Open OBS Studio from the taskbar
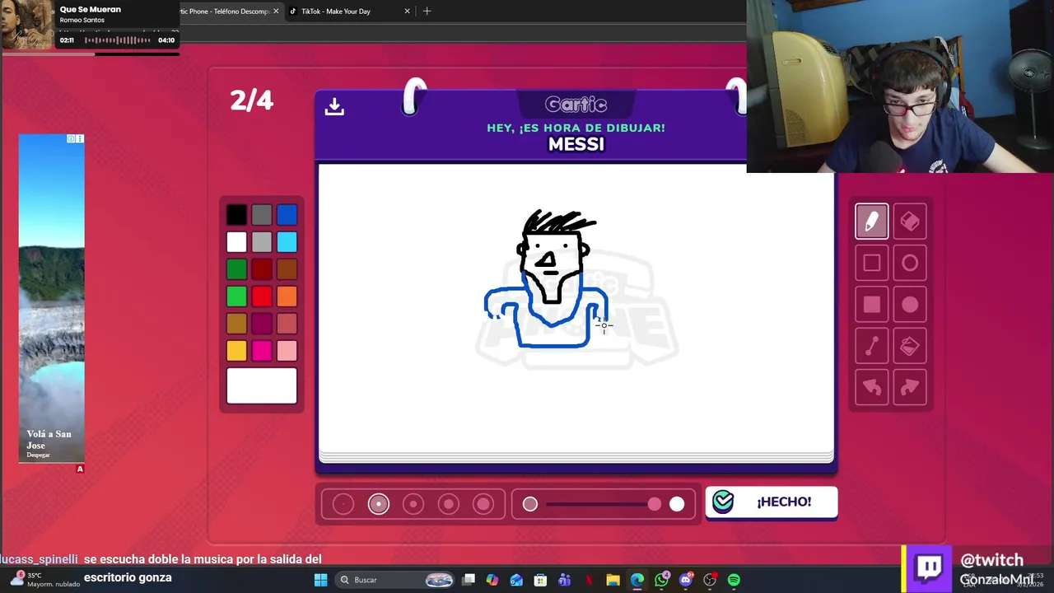Screen dimensions: 1054x593 710,580
